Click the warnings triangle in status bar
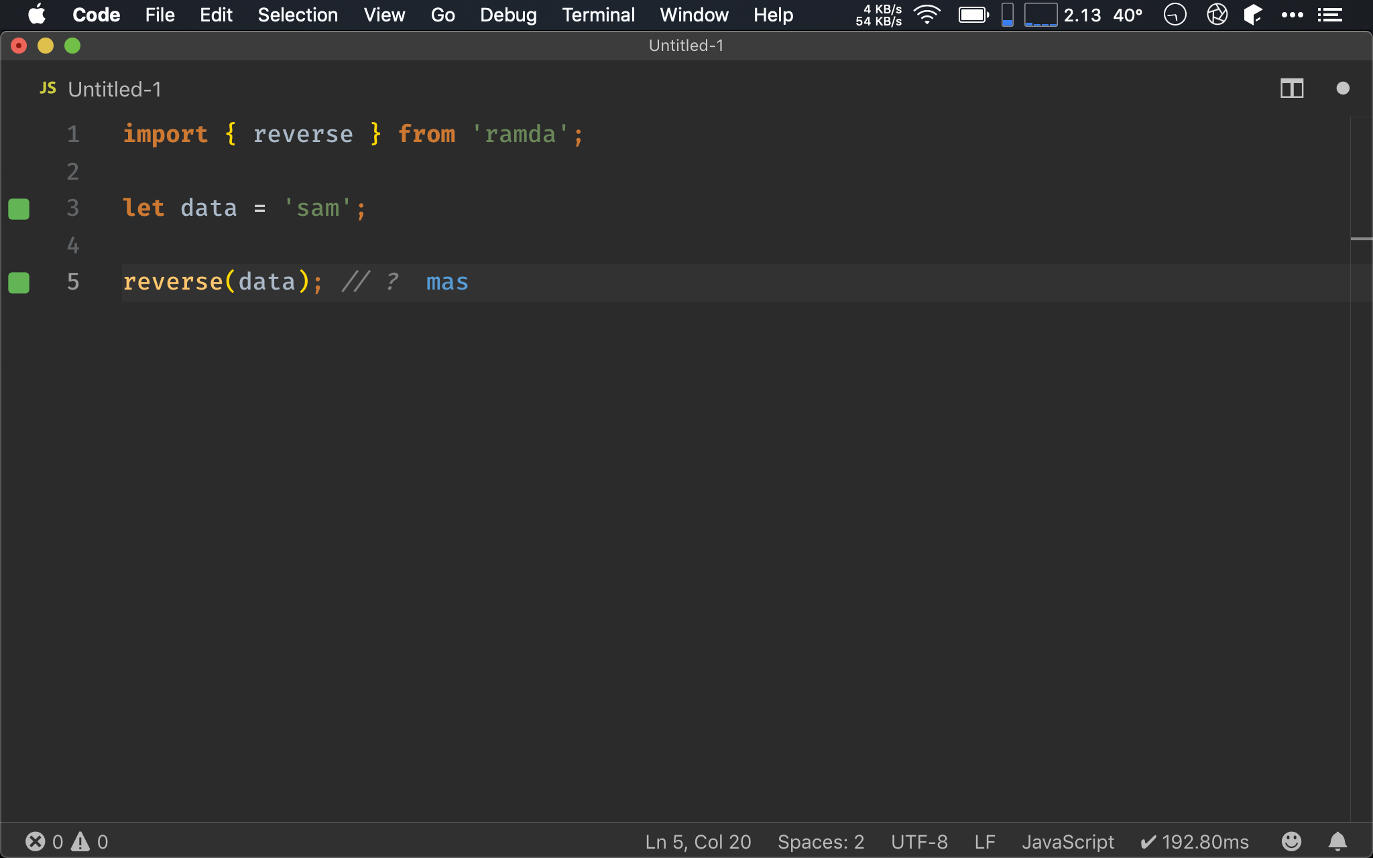The width and height of the screenshot is (1373, 858). pyautogui.click(x=80, y=841)
